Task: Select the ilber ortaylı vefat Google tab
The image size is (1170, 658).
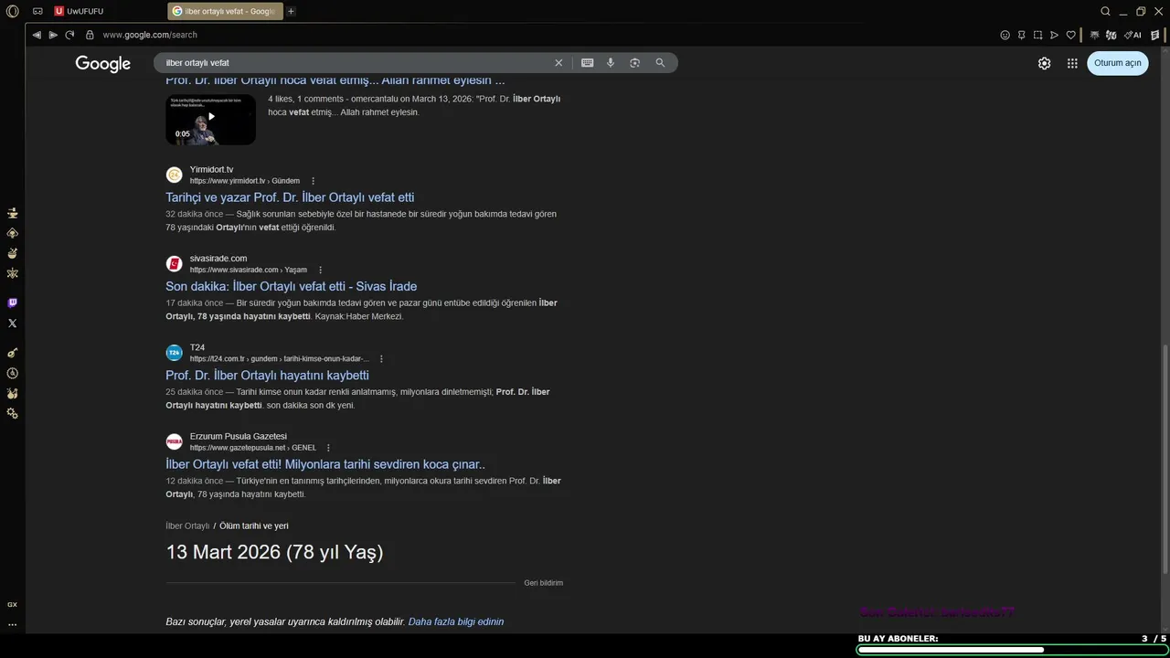Action: click(x=226, y=11)
